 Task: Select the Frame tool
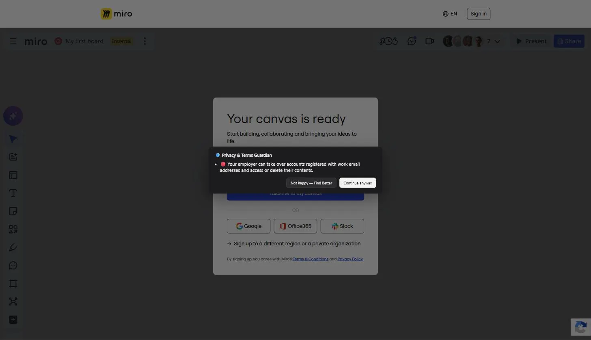click(x=13, y=284)
